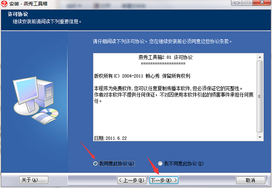This screenshot has width=272, height=188.
Task: Click the license text scrollbar thumb
Action: (260, 96)
